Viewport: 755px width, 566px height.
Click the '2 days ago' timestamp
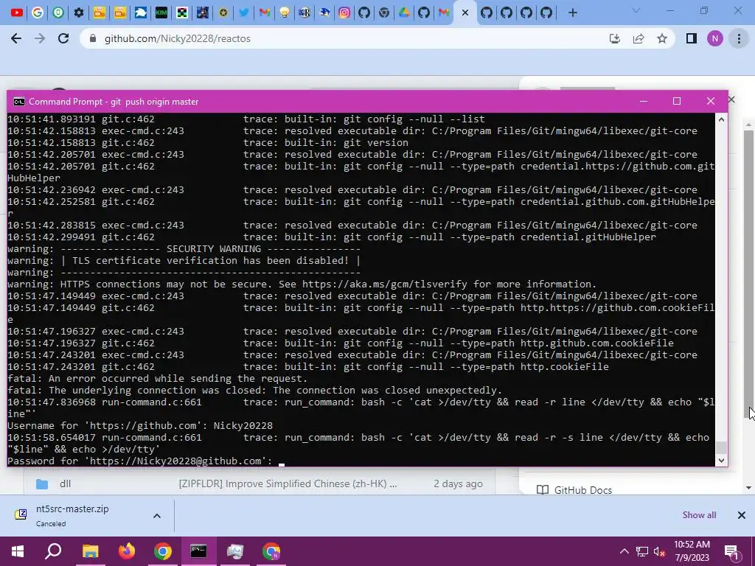pos(458,483)
